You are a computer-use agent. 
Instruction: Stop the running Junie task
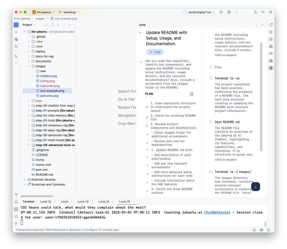click(x=155, y=52)
